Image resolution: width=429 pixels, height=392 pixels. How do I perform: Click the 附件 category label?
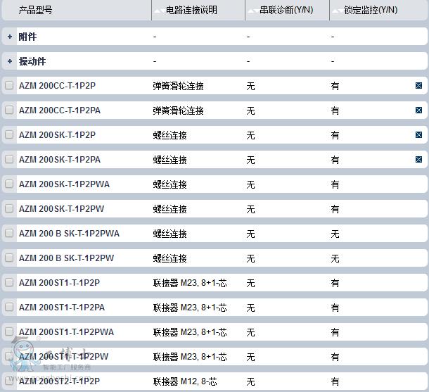(27, 37)
